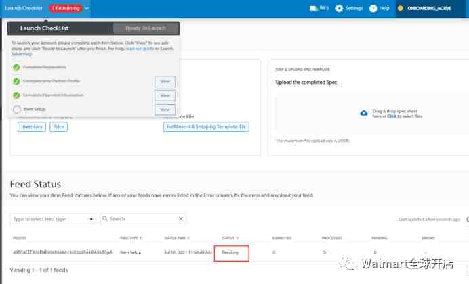This screenshot has width=469, height=284.
Task: Click View for Complete Payment Information
Action: point(165,95)
